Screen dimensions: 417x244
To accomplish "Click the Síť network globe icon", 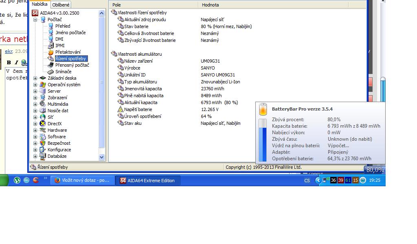I will 43,117.
